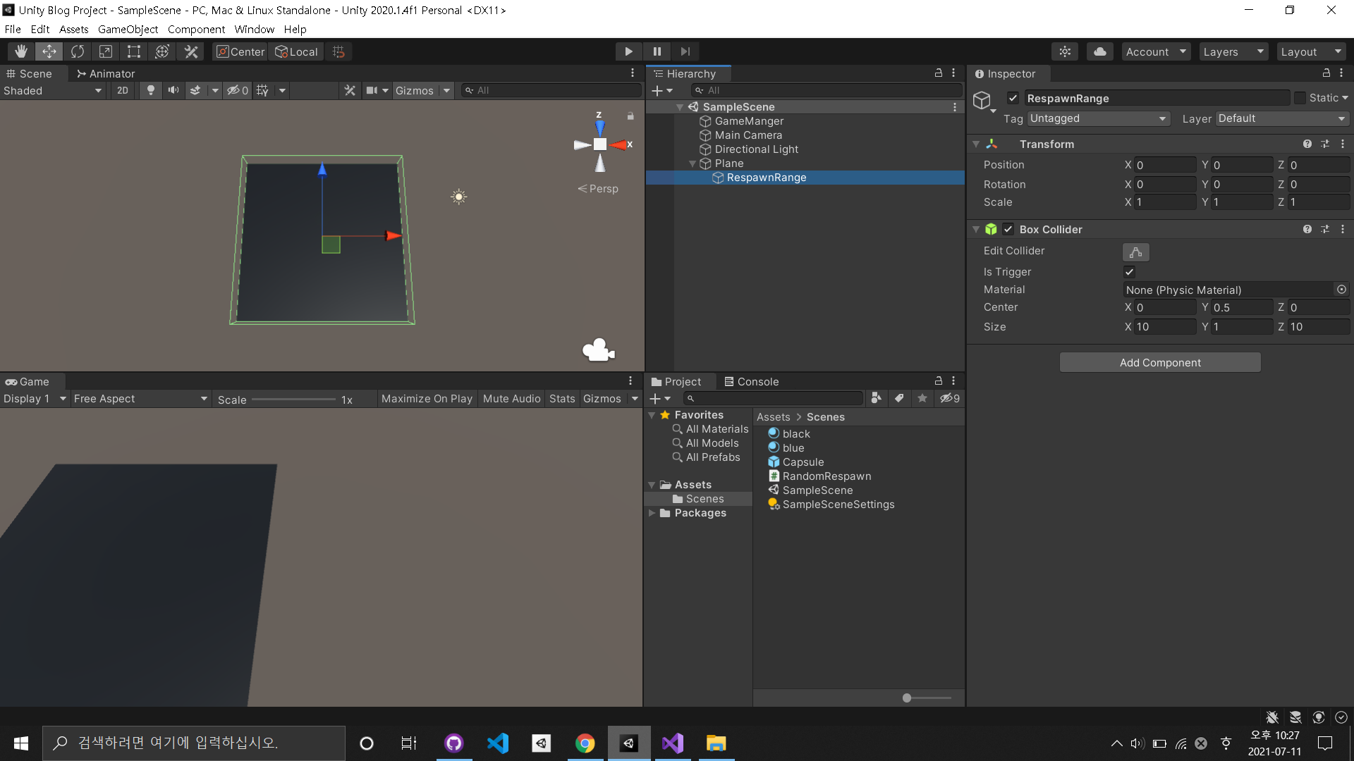The image size is (1354, 761).
Task: Open lighting settings sun icon in toolbar
Action: [1065, 51]
